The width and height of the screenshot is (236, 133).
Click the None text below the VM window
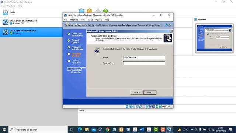[x=82, y=110]
